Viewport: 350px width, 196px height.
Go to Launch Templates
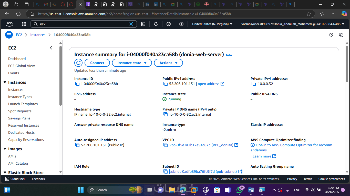23,104
